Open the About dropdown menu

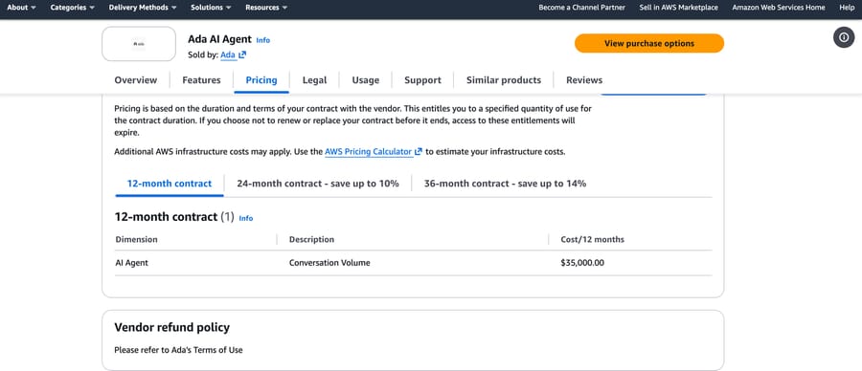(21, 8)
